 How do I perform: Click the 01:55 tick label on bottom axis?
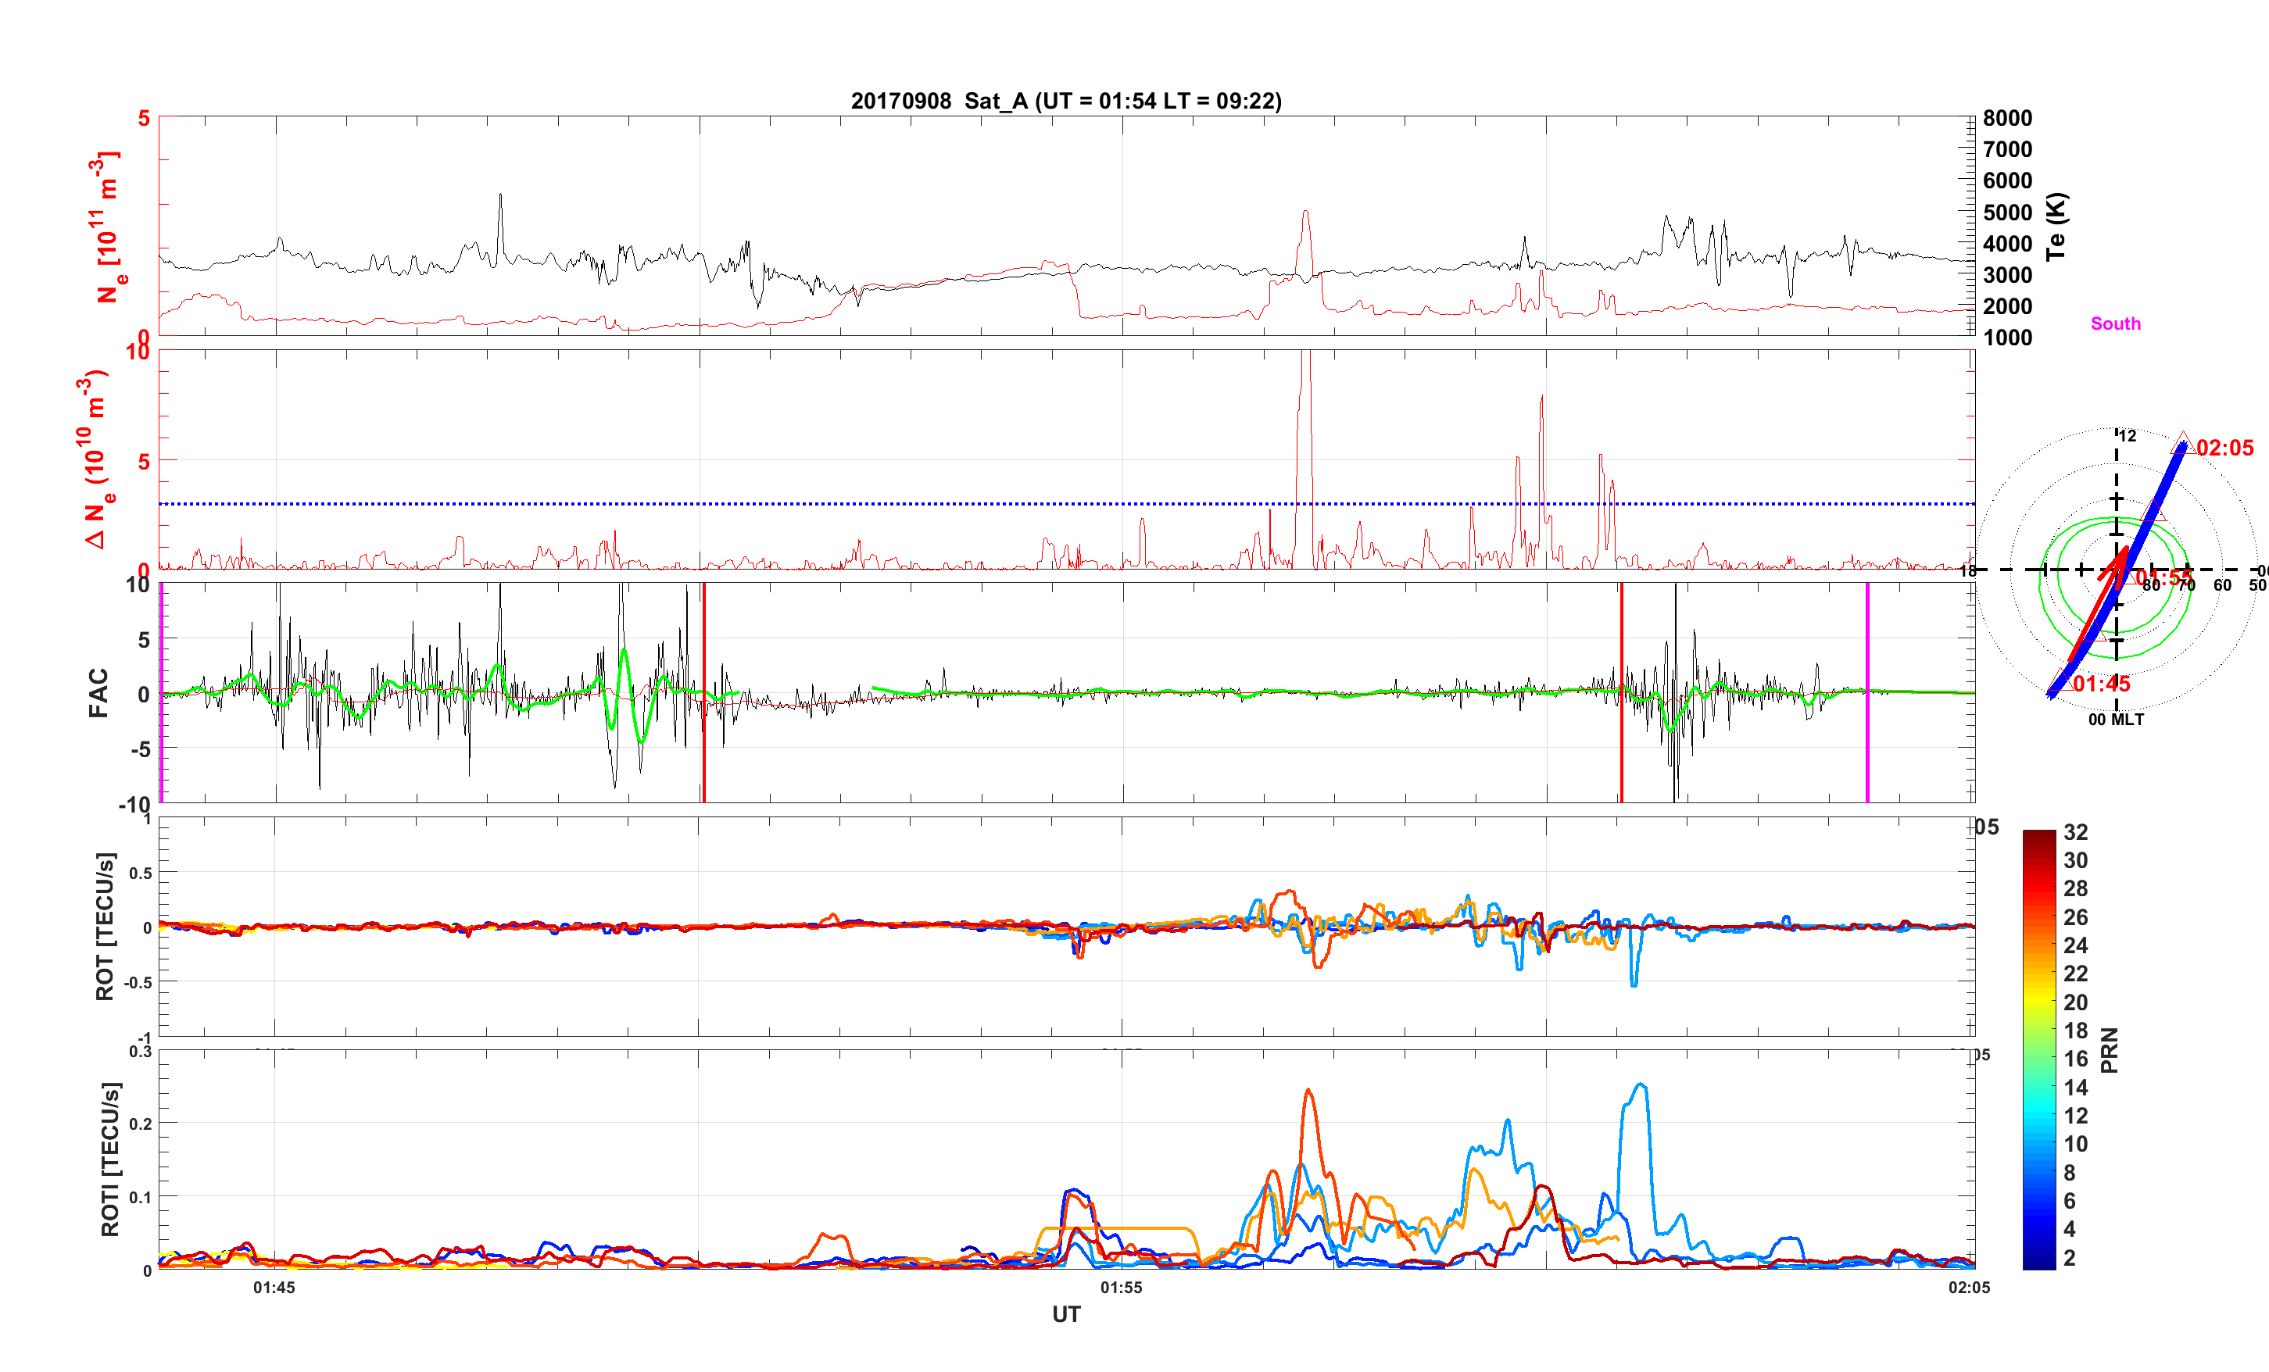(1121, 1288)
